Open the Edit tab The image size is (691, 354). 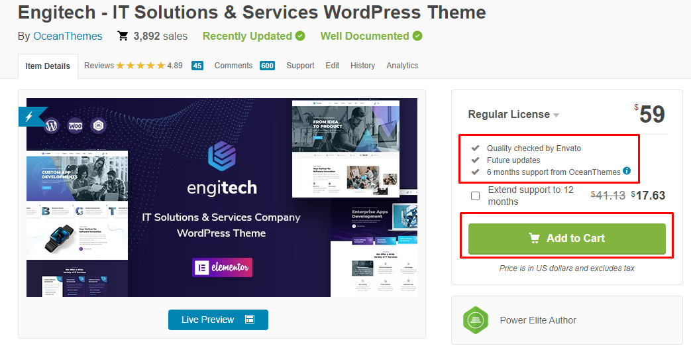pyautogui.click(x=333, y=65)
